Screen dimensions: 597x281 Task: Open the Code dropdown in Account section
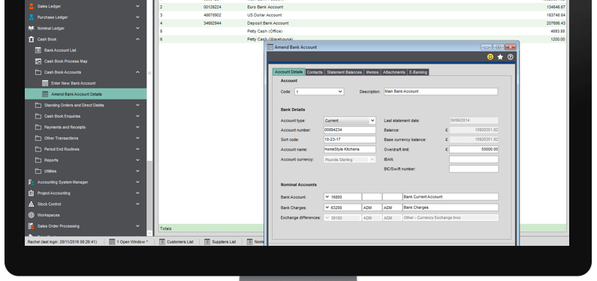click(340, 91)
